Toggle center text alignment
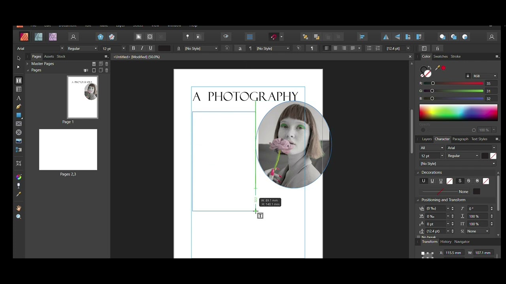The width and height of the screenshot is (506, 284). click(335, 48)
